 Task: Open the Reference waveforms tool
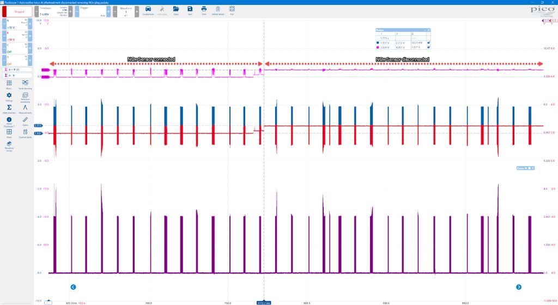pos(25,97)
